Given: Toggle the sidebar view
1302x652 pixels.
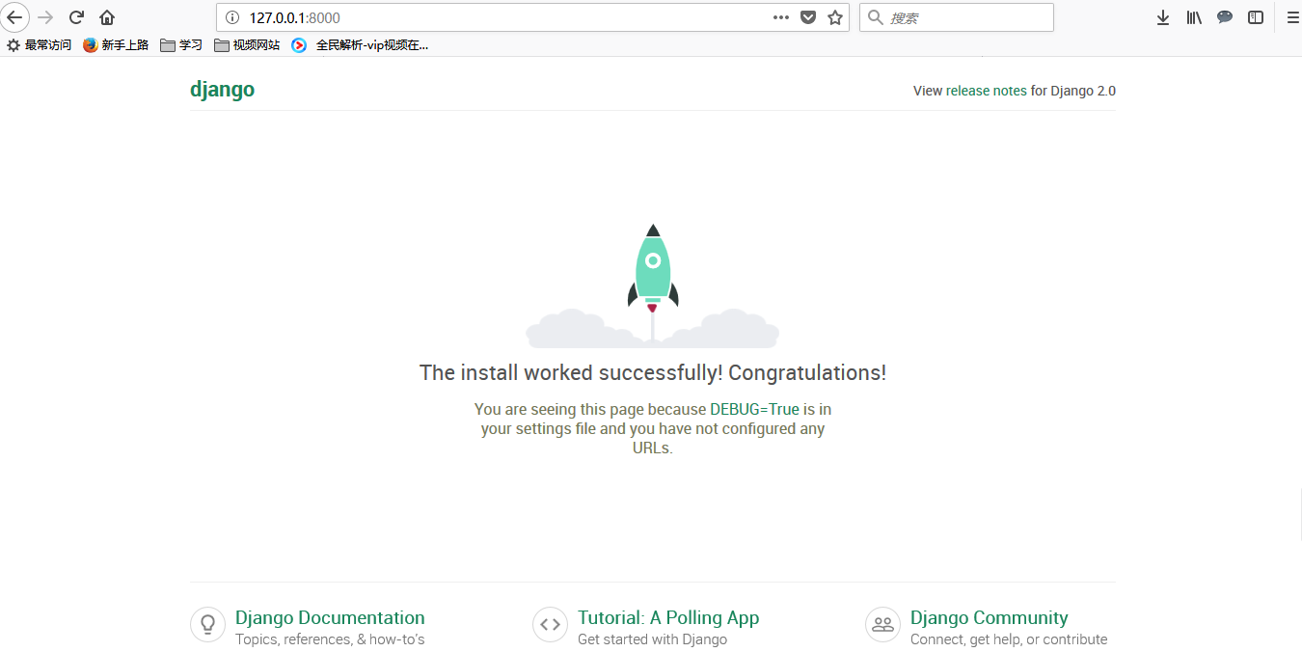Looking at the screenshot, I should tap(1256, 17).
